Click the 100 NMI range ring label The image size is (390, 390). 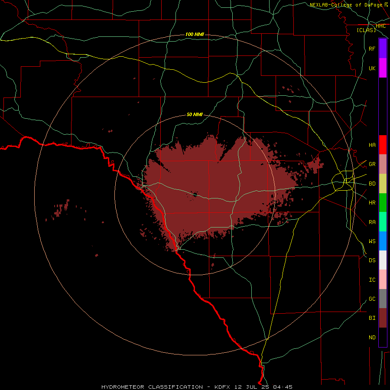195,34
